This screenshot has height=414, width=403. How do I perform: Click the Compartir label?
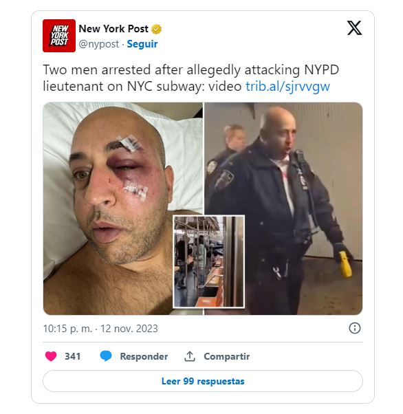[226, 356]
